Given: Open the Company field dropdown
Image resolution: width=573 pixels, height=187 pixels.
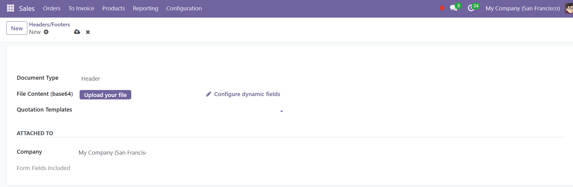Looking at the screenshot, I should pyautogui.click(x=112, y=153).
